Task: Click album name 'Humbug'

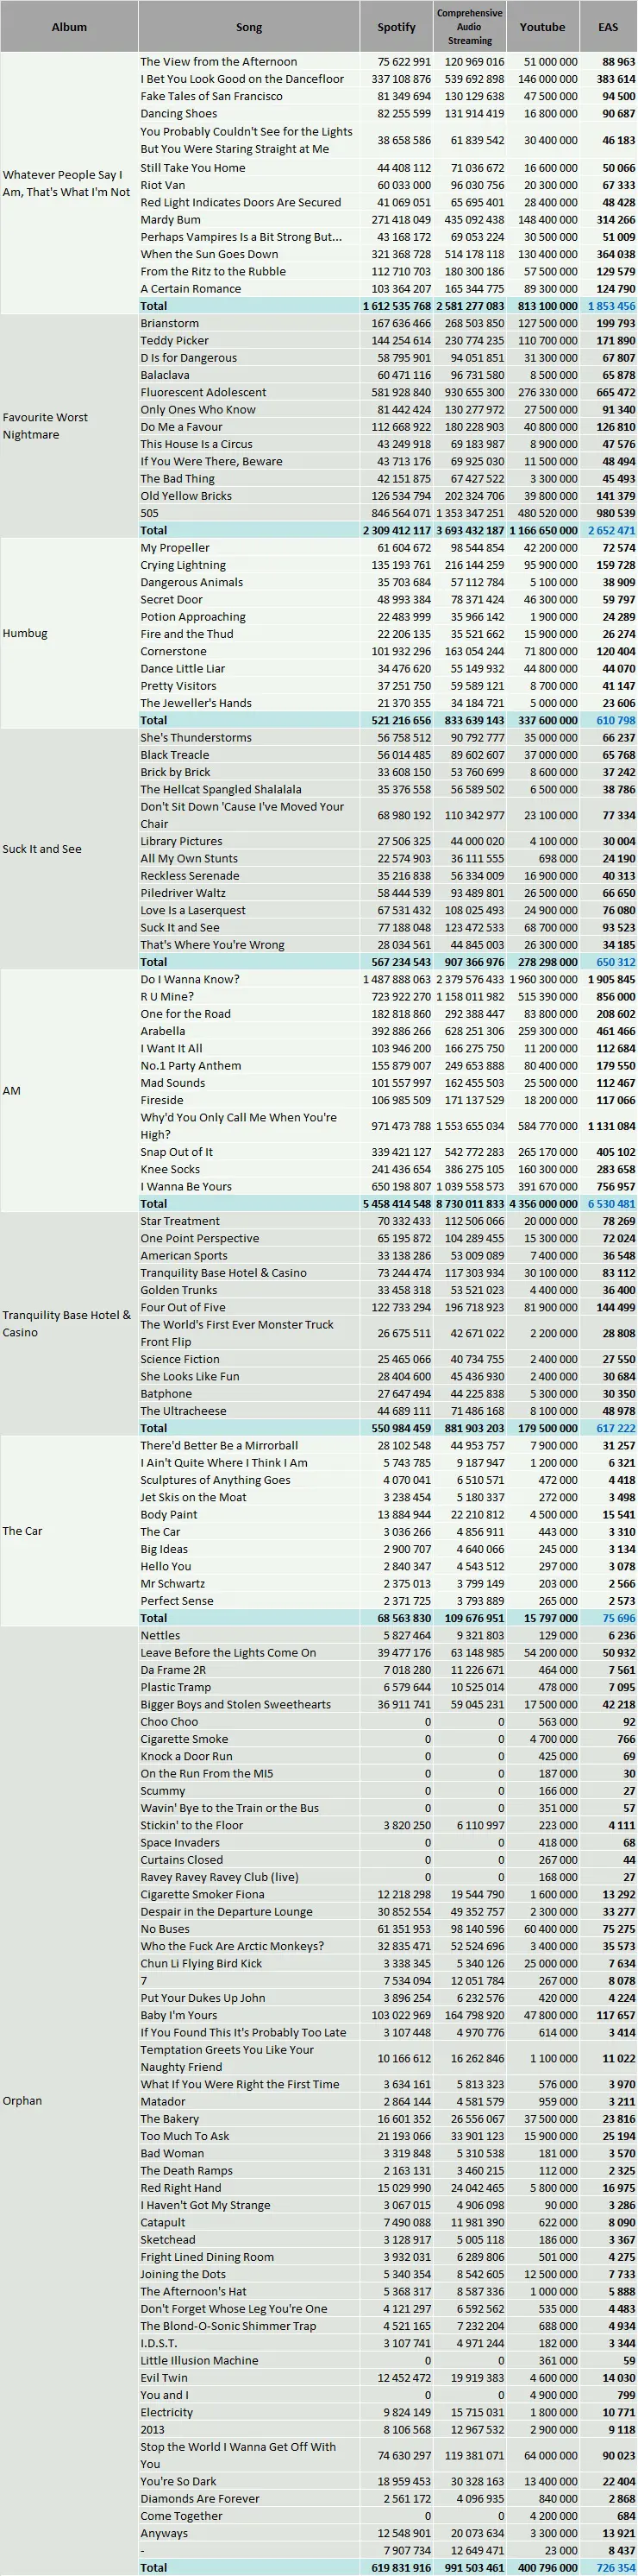Action: tap(24, 634)
